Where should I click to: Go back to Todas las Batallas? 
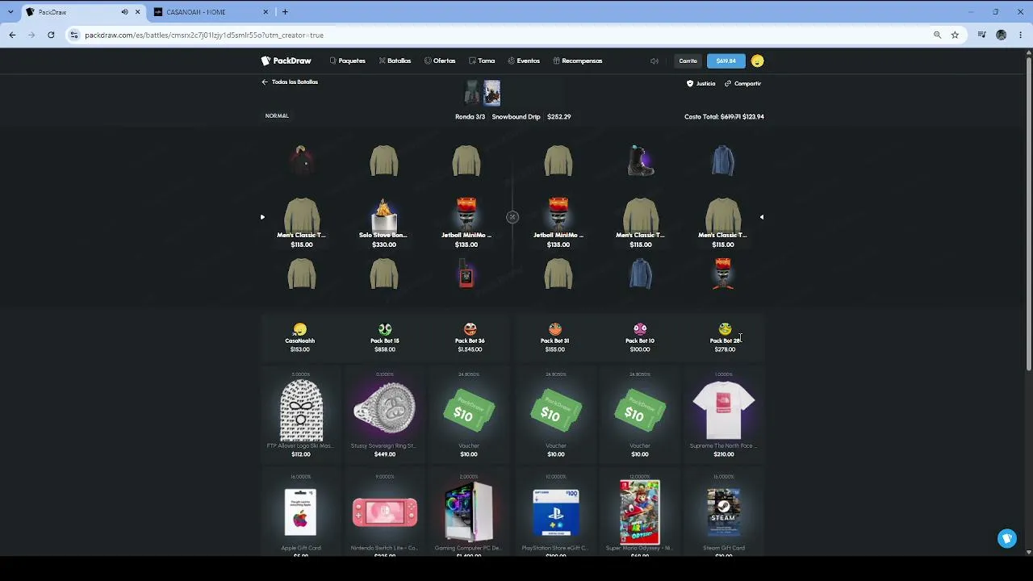[290, 82]
